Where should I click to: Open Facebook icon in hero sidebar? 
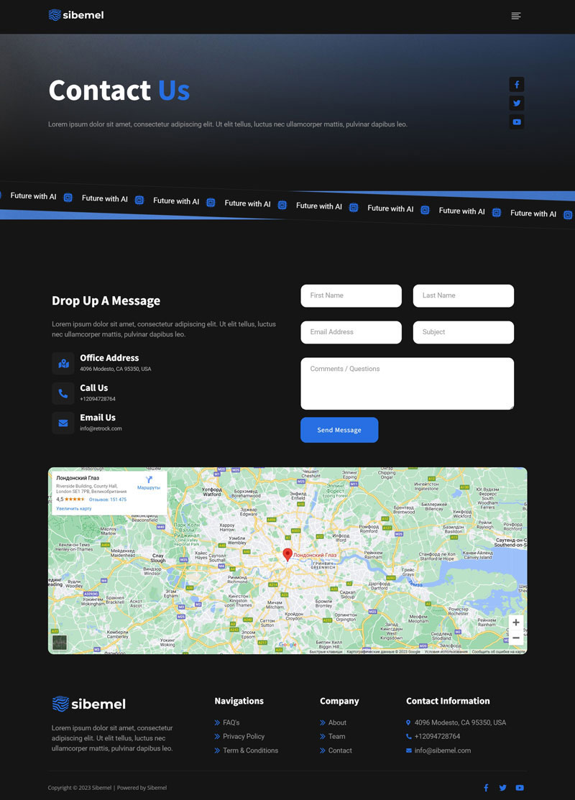[x=516, y=84]
